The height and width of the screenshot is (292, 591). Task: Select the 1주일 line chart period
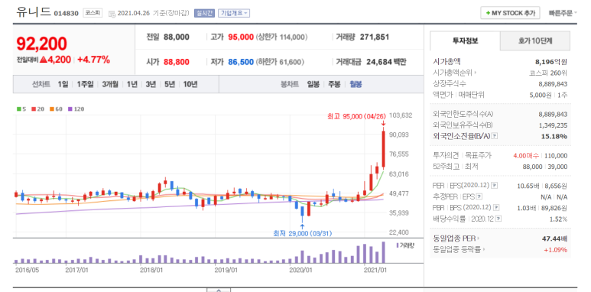click(85, 84)
